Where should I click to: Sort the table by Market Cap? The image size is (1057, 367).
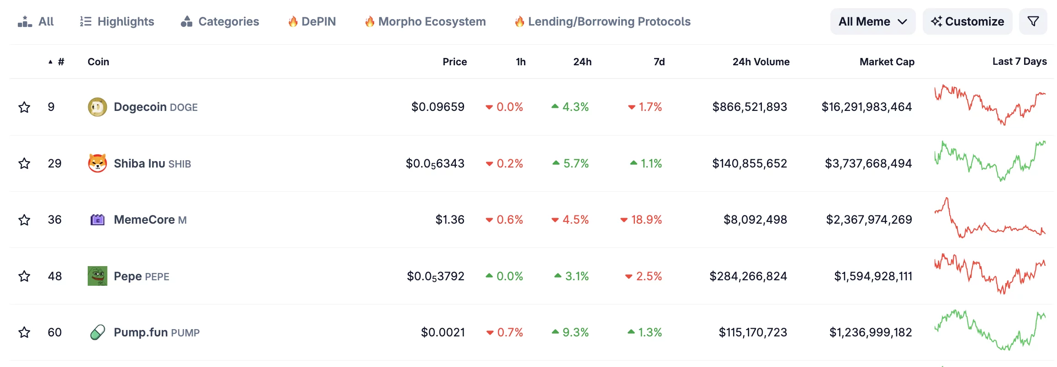click(887, 62)
